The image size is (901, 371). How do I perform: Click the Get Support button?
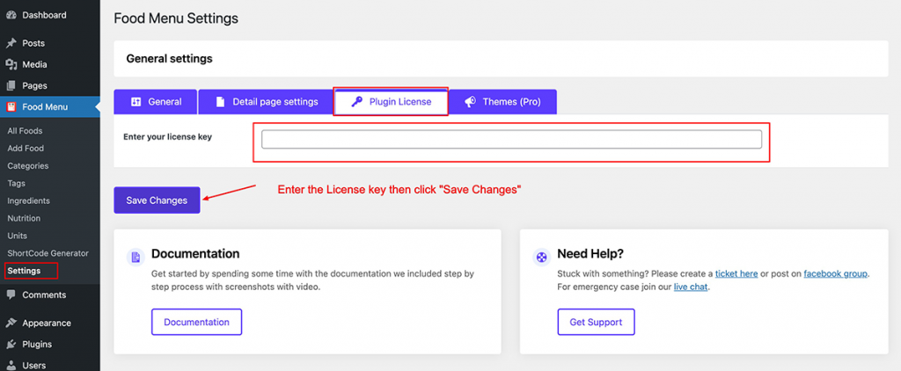coord(596,322)
